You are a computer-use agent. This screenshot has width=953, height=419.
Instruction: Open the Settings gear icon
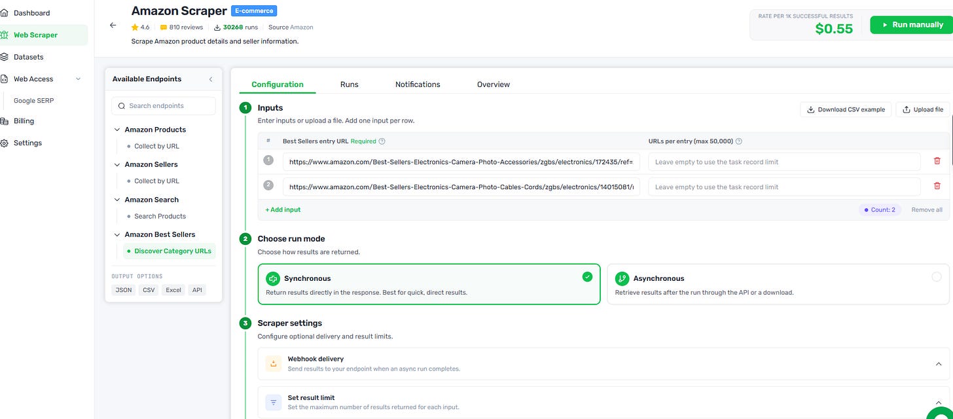[x=4, y=143]
